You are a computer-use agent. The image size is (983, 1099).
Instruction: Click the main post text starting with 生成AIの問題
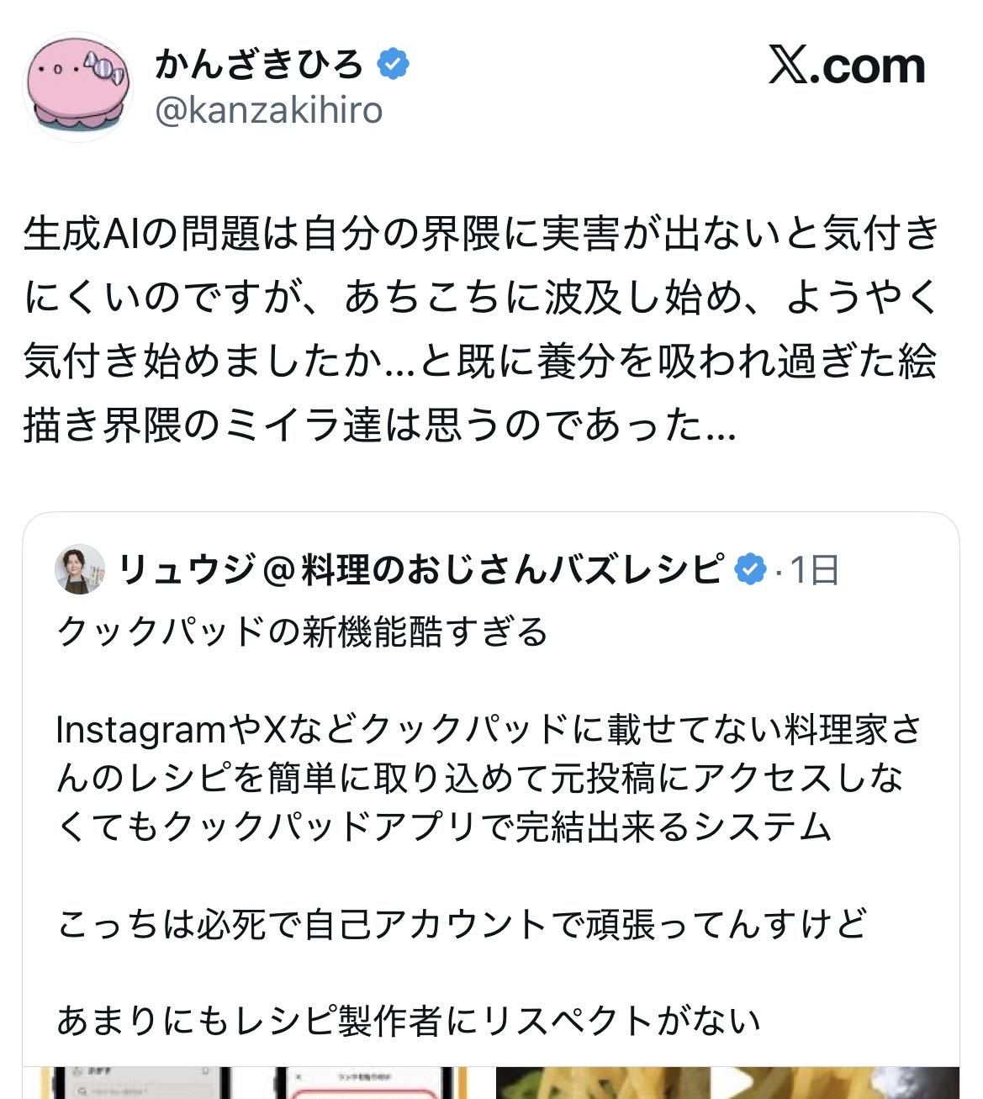tap(481, 329)
